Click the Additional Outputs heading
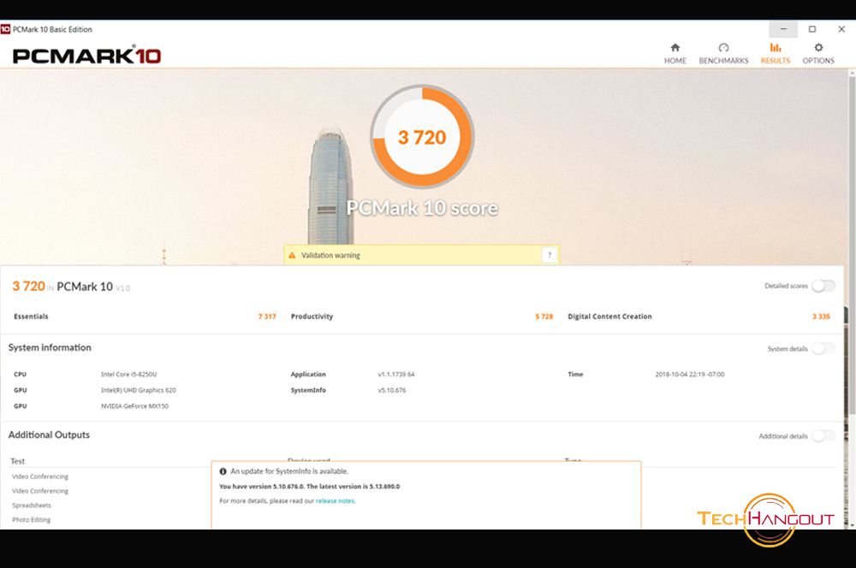The image size is (856, 568). coord(49,435)
